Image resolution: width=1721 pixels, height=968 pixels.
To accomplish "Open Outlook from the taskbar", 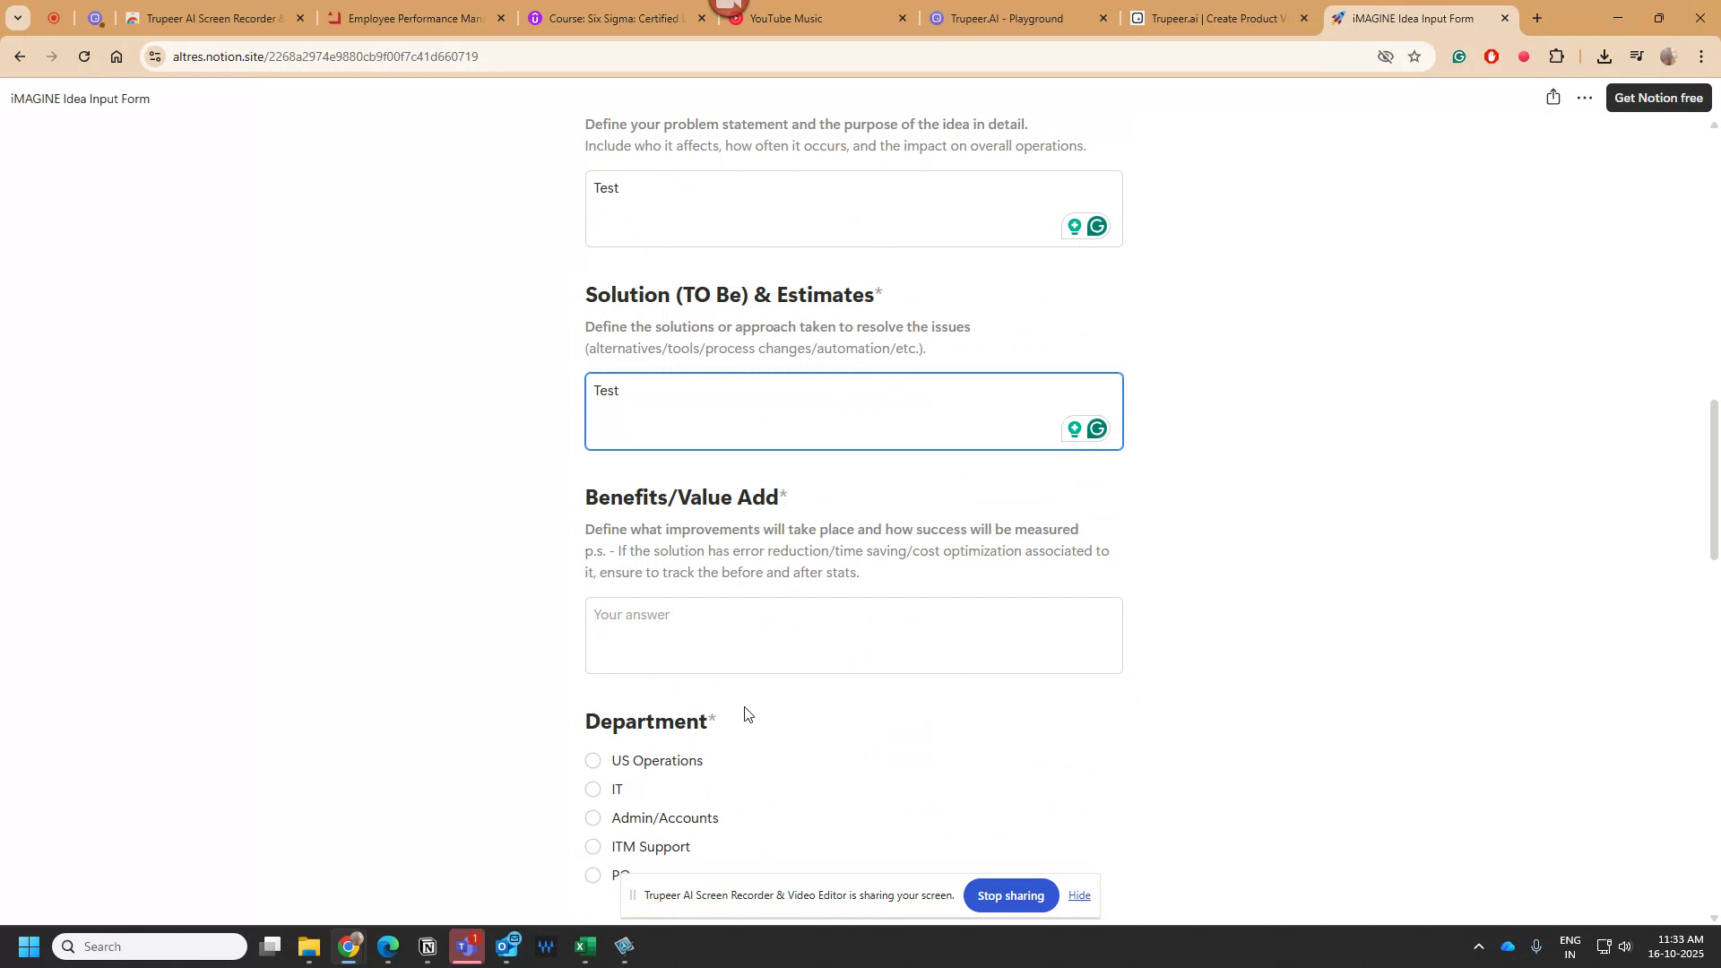I will 508,946.
